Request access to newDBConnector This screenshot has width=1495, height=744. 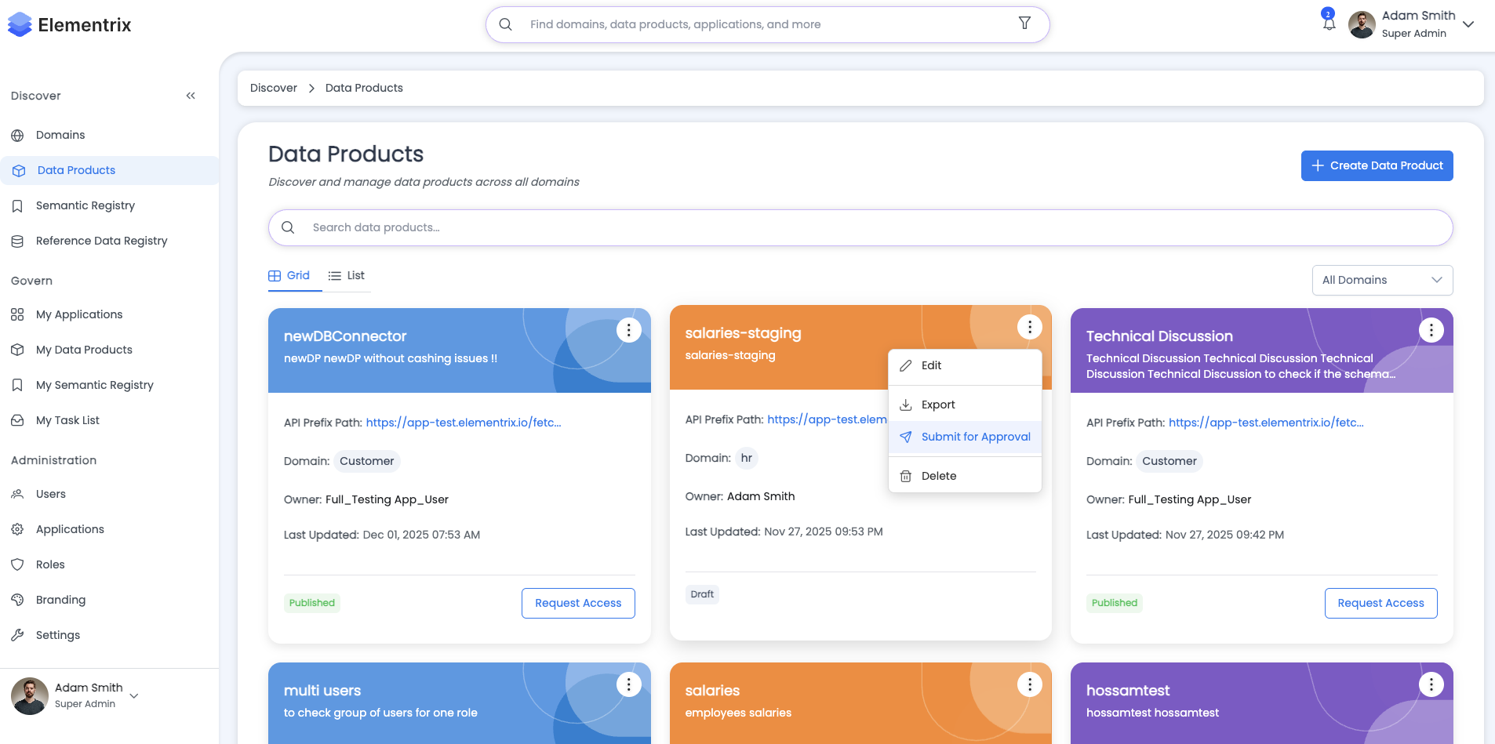point(578,603)
